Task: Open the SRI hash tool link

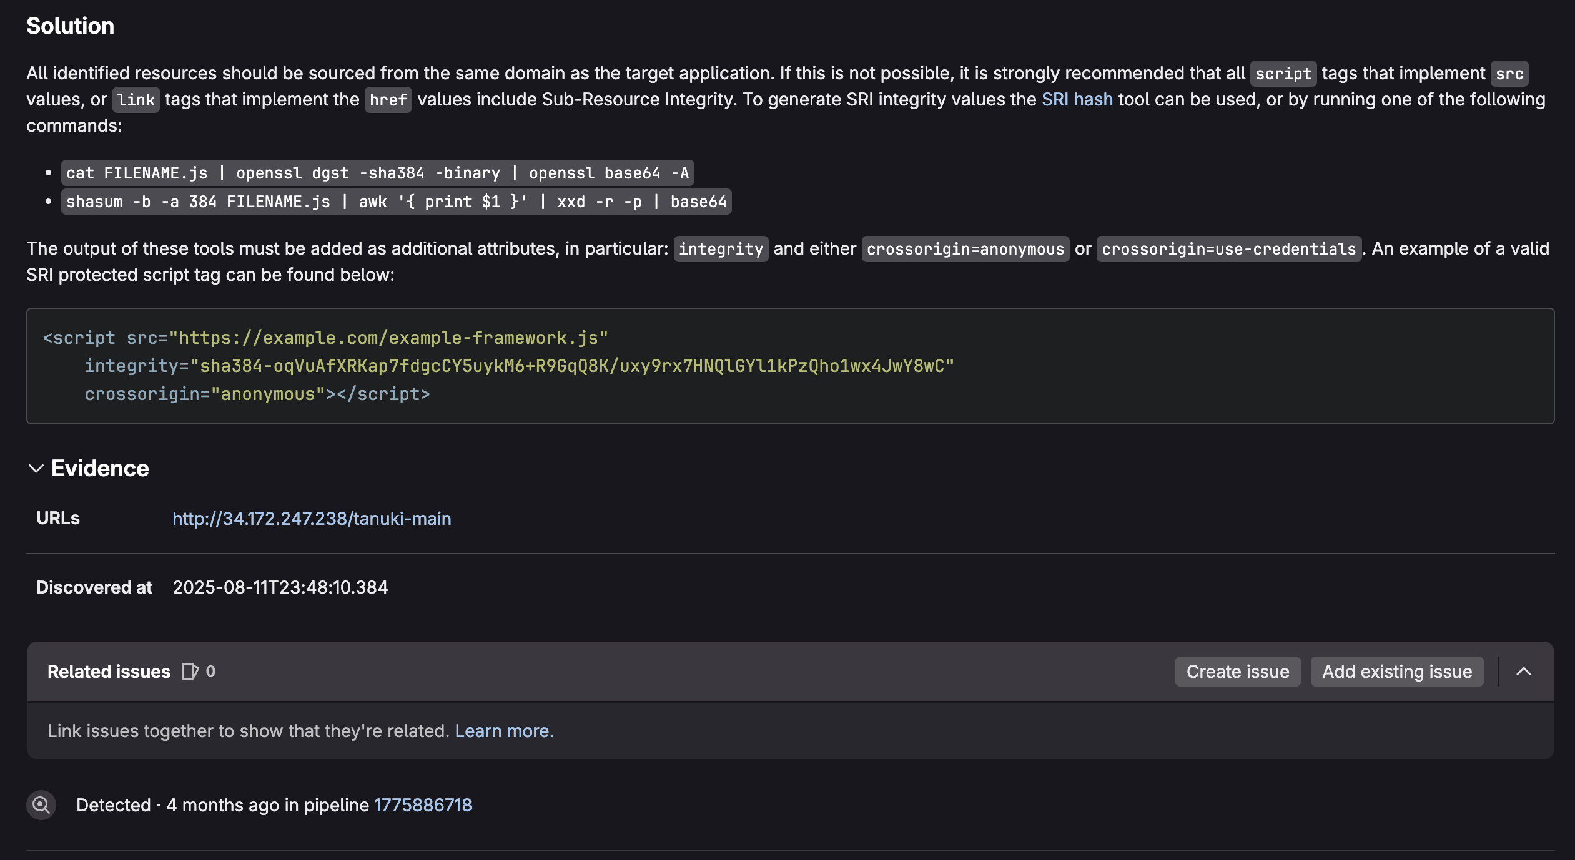Action: coord(1077,100)
